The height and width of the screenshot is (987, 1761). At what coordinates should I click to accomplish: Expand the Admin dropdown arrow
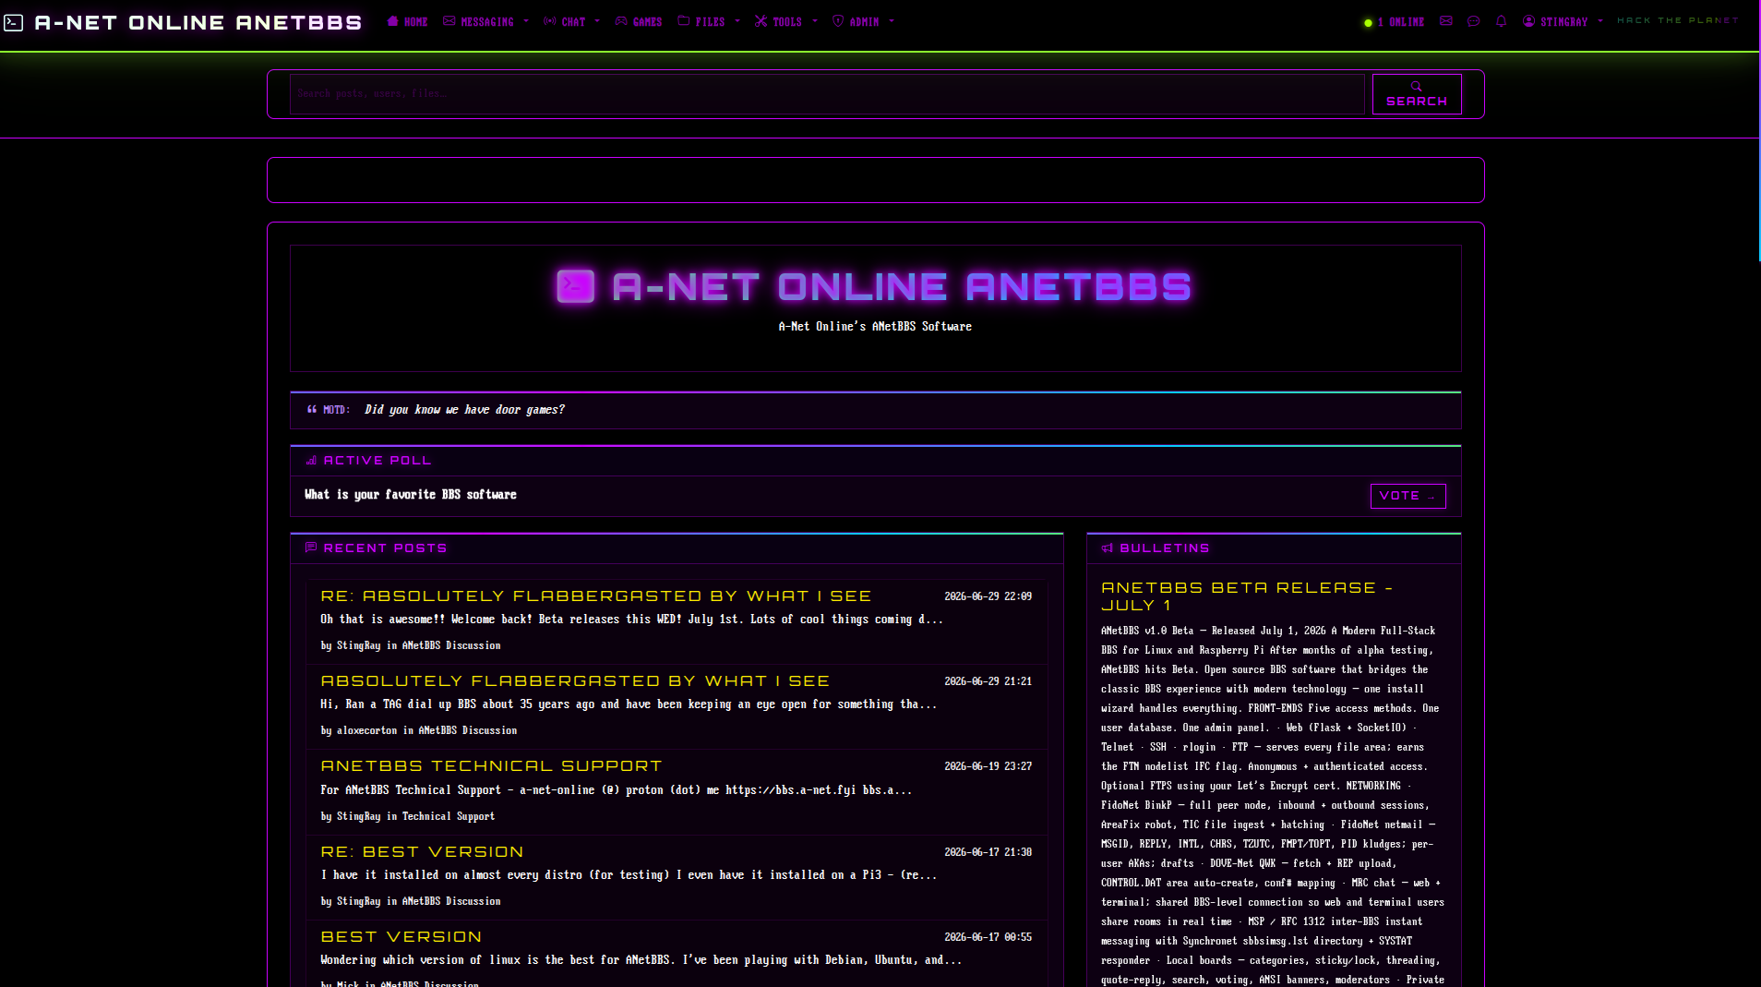point(892,21)
